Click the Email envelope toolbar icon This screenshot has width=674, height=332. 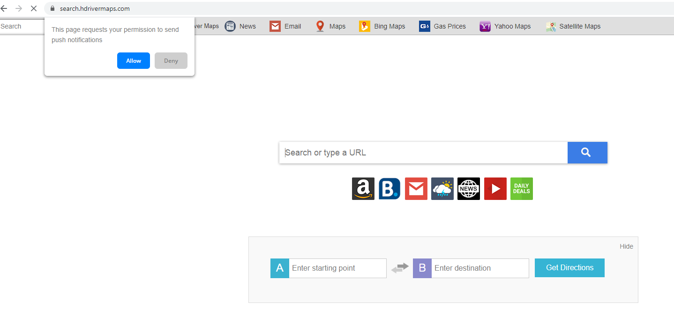275,26
